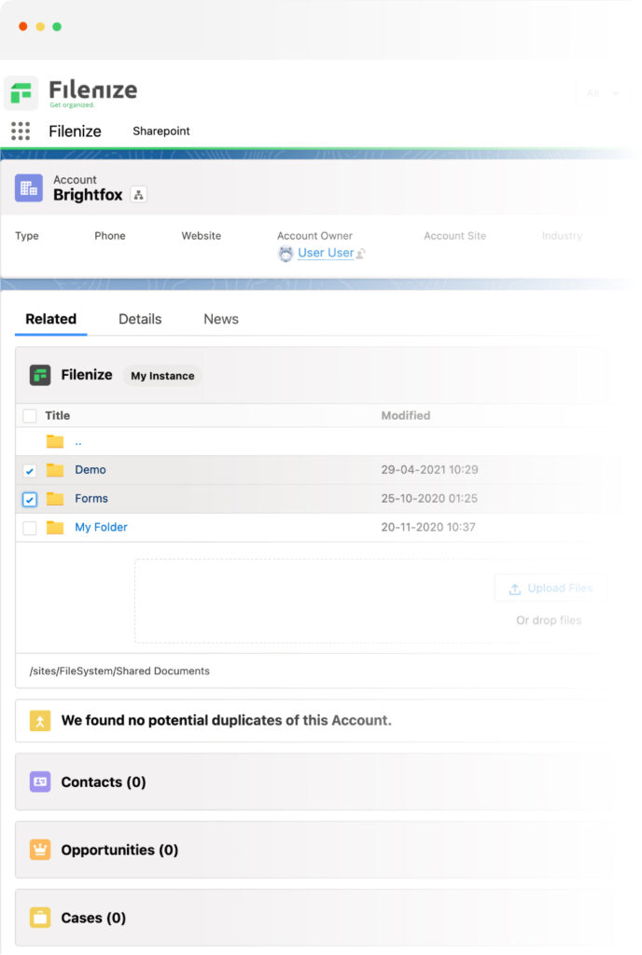Click the duplicates merge icon
The image size is (642, 955).
(40, 721)
